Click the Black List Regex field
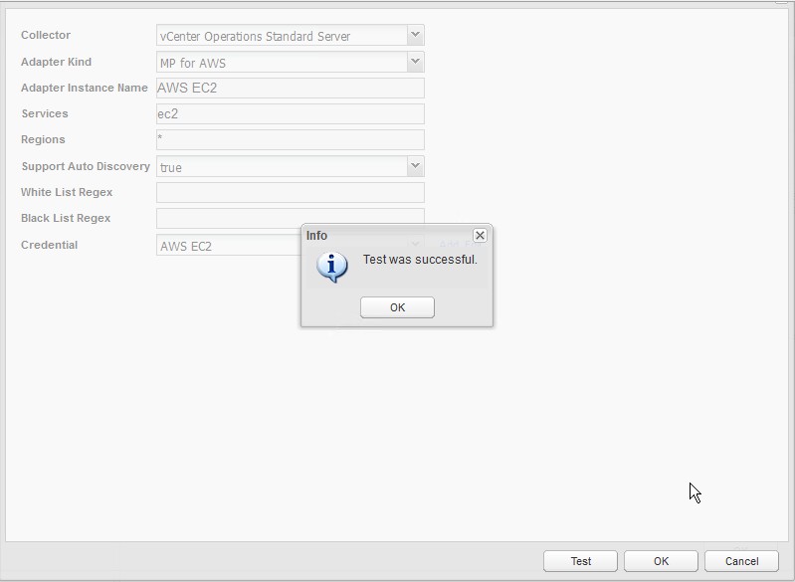Viewport: 795px width, 582px height. [290, 216]
